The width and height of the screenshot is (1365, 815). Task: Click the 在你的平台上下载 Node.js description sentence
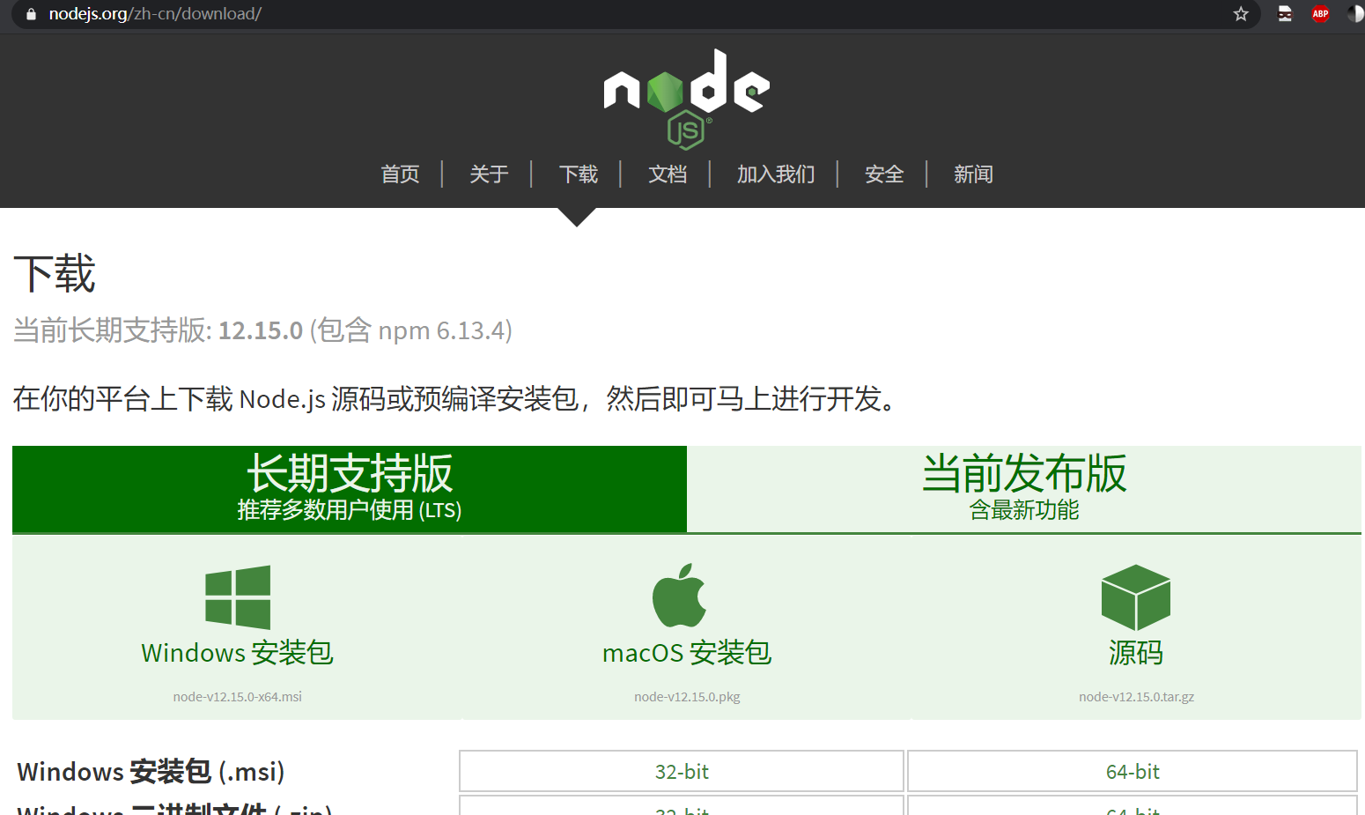[x=456, y=399]
